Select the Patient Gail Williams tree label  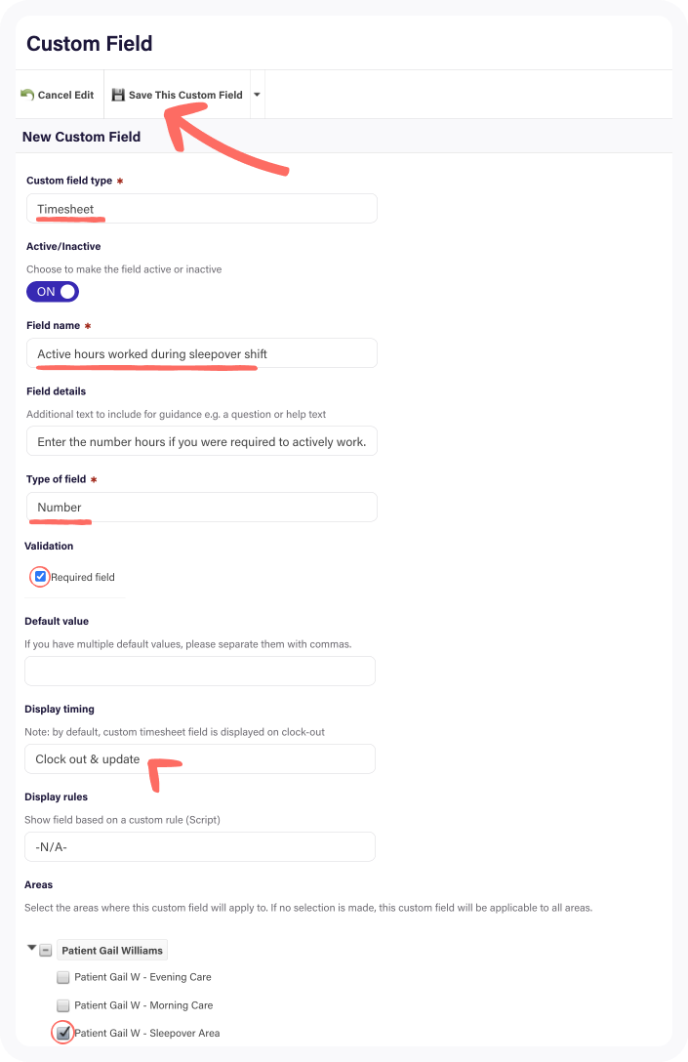click(112, 950)
